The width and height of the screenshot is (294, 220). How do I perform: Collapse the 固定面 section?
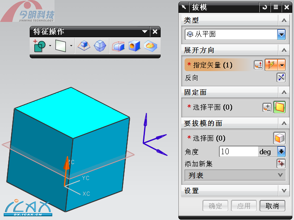[x=284, y=92]
